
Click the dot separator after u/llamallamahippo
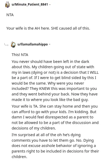pos(50,44)
